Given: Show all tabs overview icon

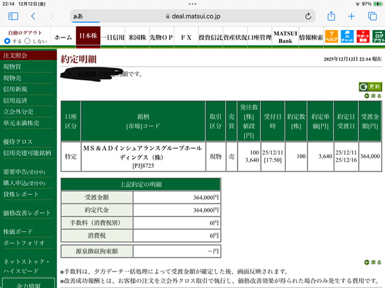Looking at the screenshot, I should tap(372, 16).
